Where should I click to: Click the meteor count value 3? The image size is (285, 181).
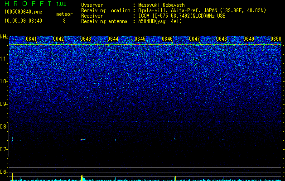click(x=64, y=21)
